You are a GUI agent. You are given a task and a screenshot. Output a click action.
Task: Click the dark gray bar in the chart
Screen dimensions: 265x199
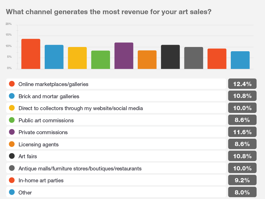coord(193,58)
